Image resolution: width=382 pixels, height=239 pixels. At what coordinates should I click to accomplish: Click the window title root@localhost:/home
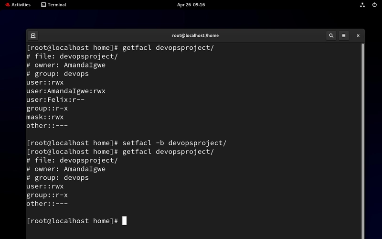[195, 35]
